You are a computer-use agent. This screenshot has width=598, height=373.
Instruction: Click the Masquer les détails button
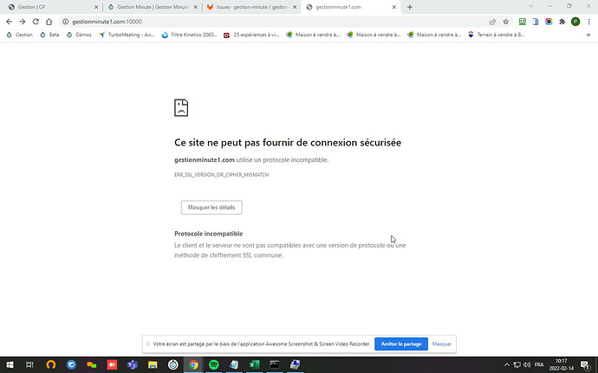[211, 208]
